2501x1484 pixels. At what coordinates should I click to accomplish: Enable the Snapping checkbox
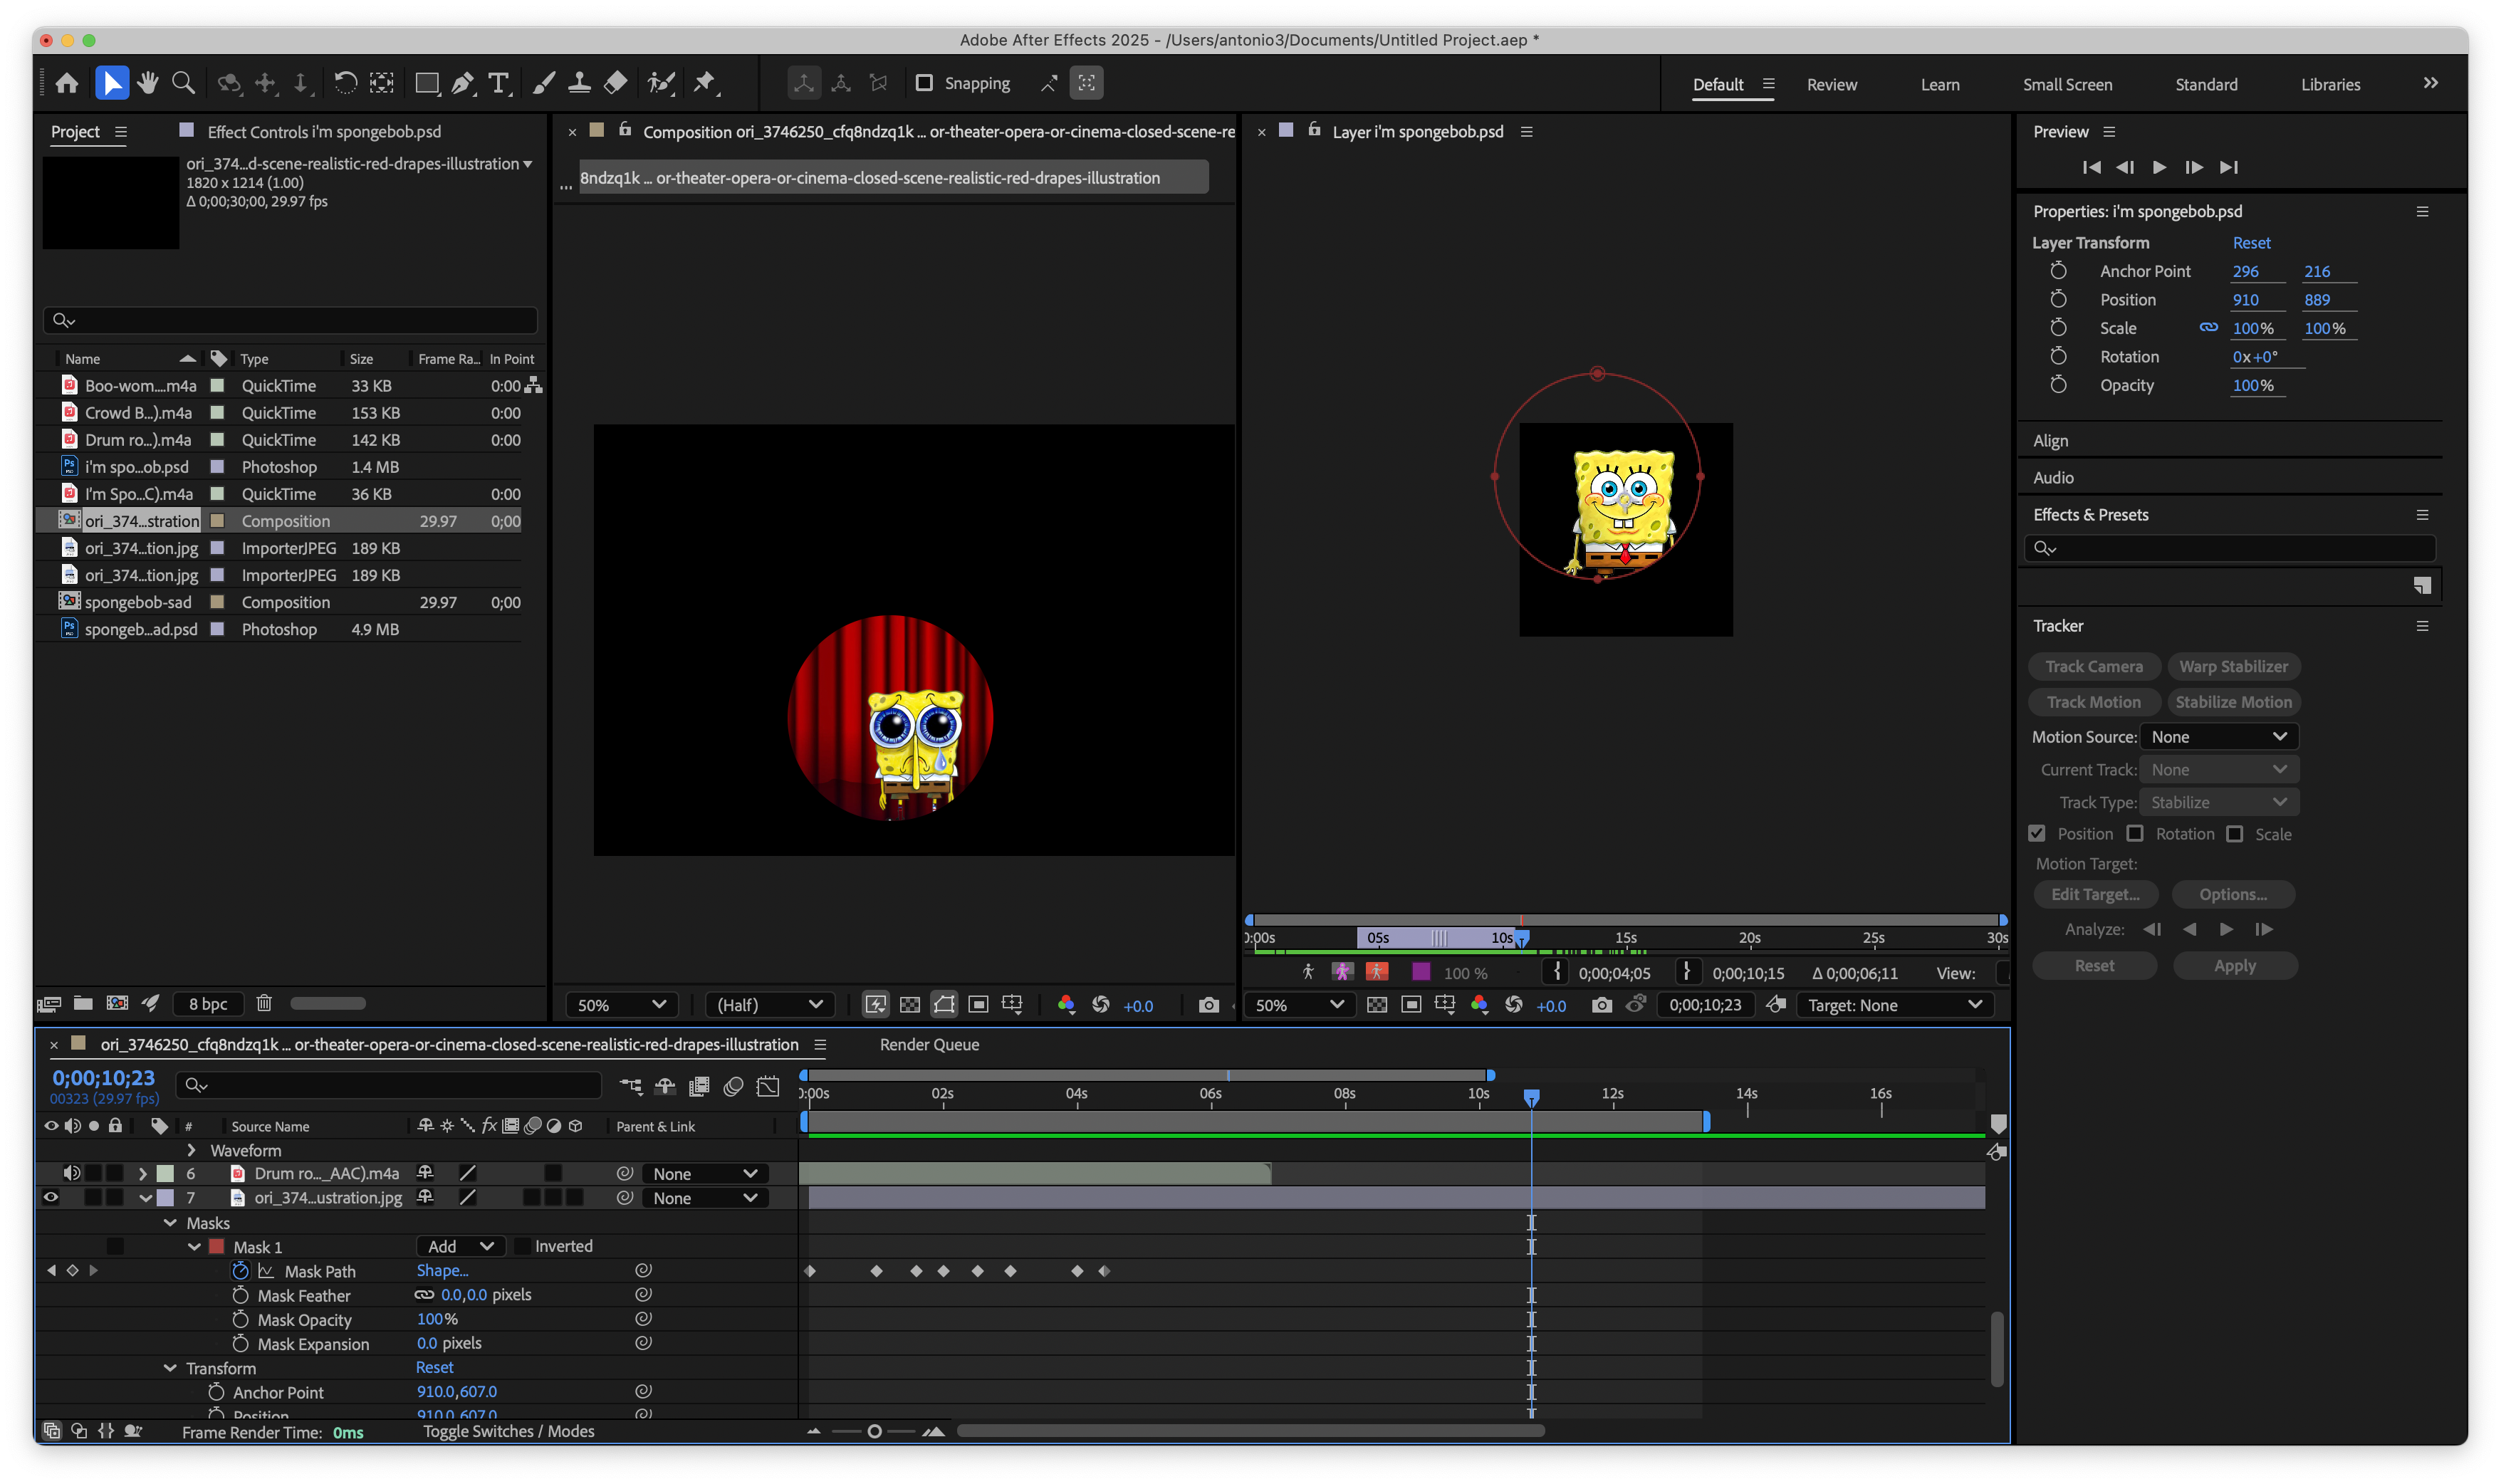pyautogui.click(x=924, y=83)
